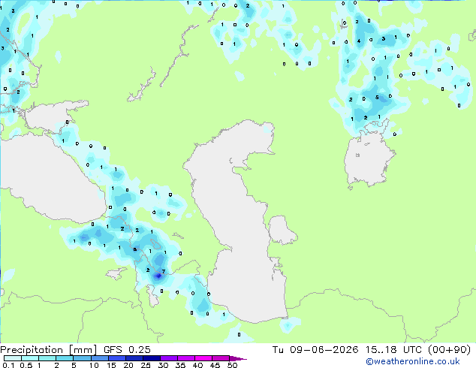Open the weatheronline.co.uk link
The image size is (476, 368).
click(x=413, y=361)
